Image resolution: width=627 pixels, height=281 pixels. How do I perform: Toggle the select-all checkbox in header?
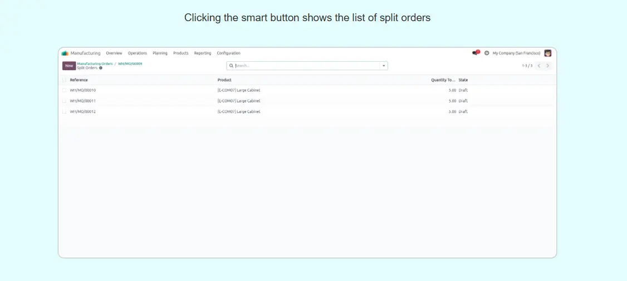point(65,80)
